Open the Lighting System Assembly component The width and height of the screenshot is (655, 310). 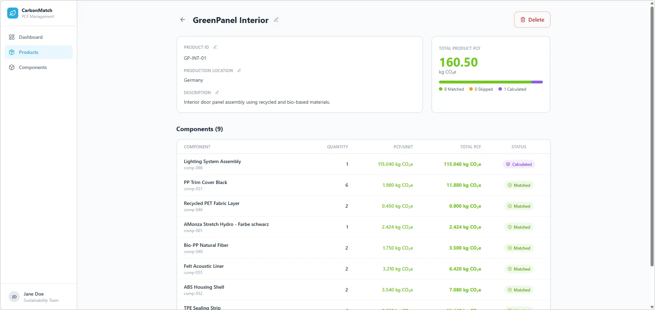[212, 161]
